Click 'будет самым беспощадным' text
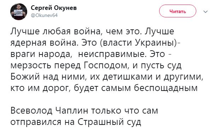Viewport: 215px width, 132px height. [x=136, y=88]
